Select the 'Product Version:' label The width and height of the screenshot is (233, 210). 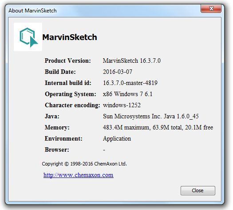[x=68, y=61]
